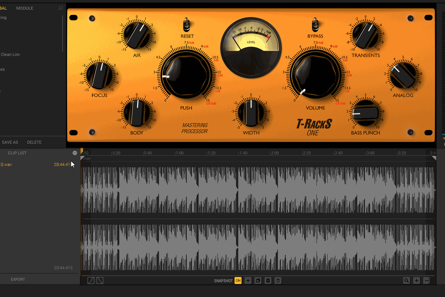Screen dimensions: 445x297
Task: Copy the current snapshot
Action: point(258,281)
